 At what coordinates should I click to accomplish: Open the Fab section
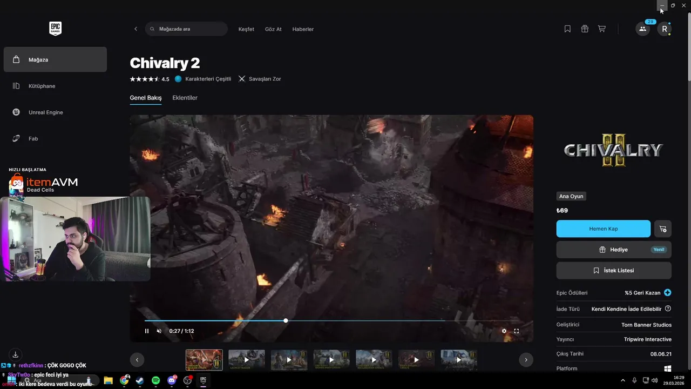(x=55, y=139)
